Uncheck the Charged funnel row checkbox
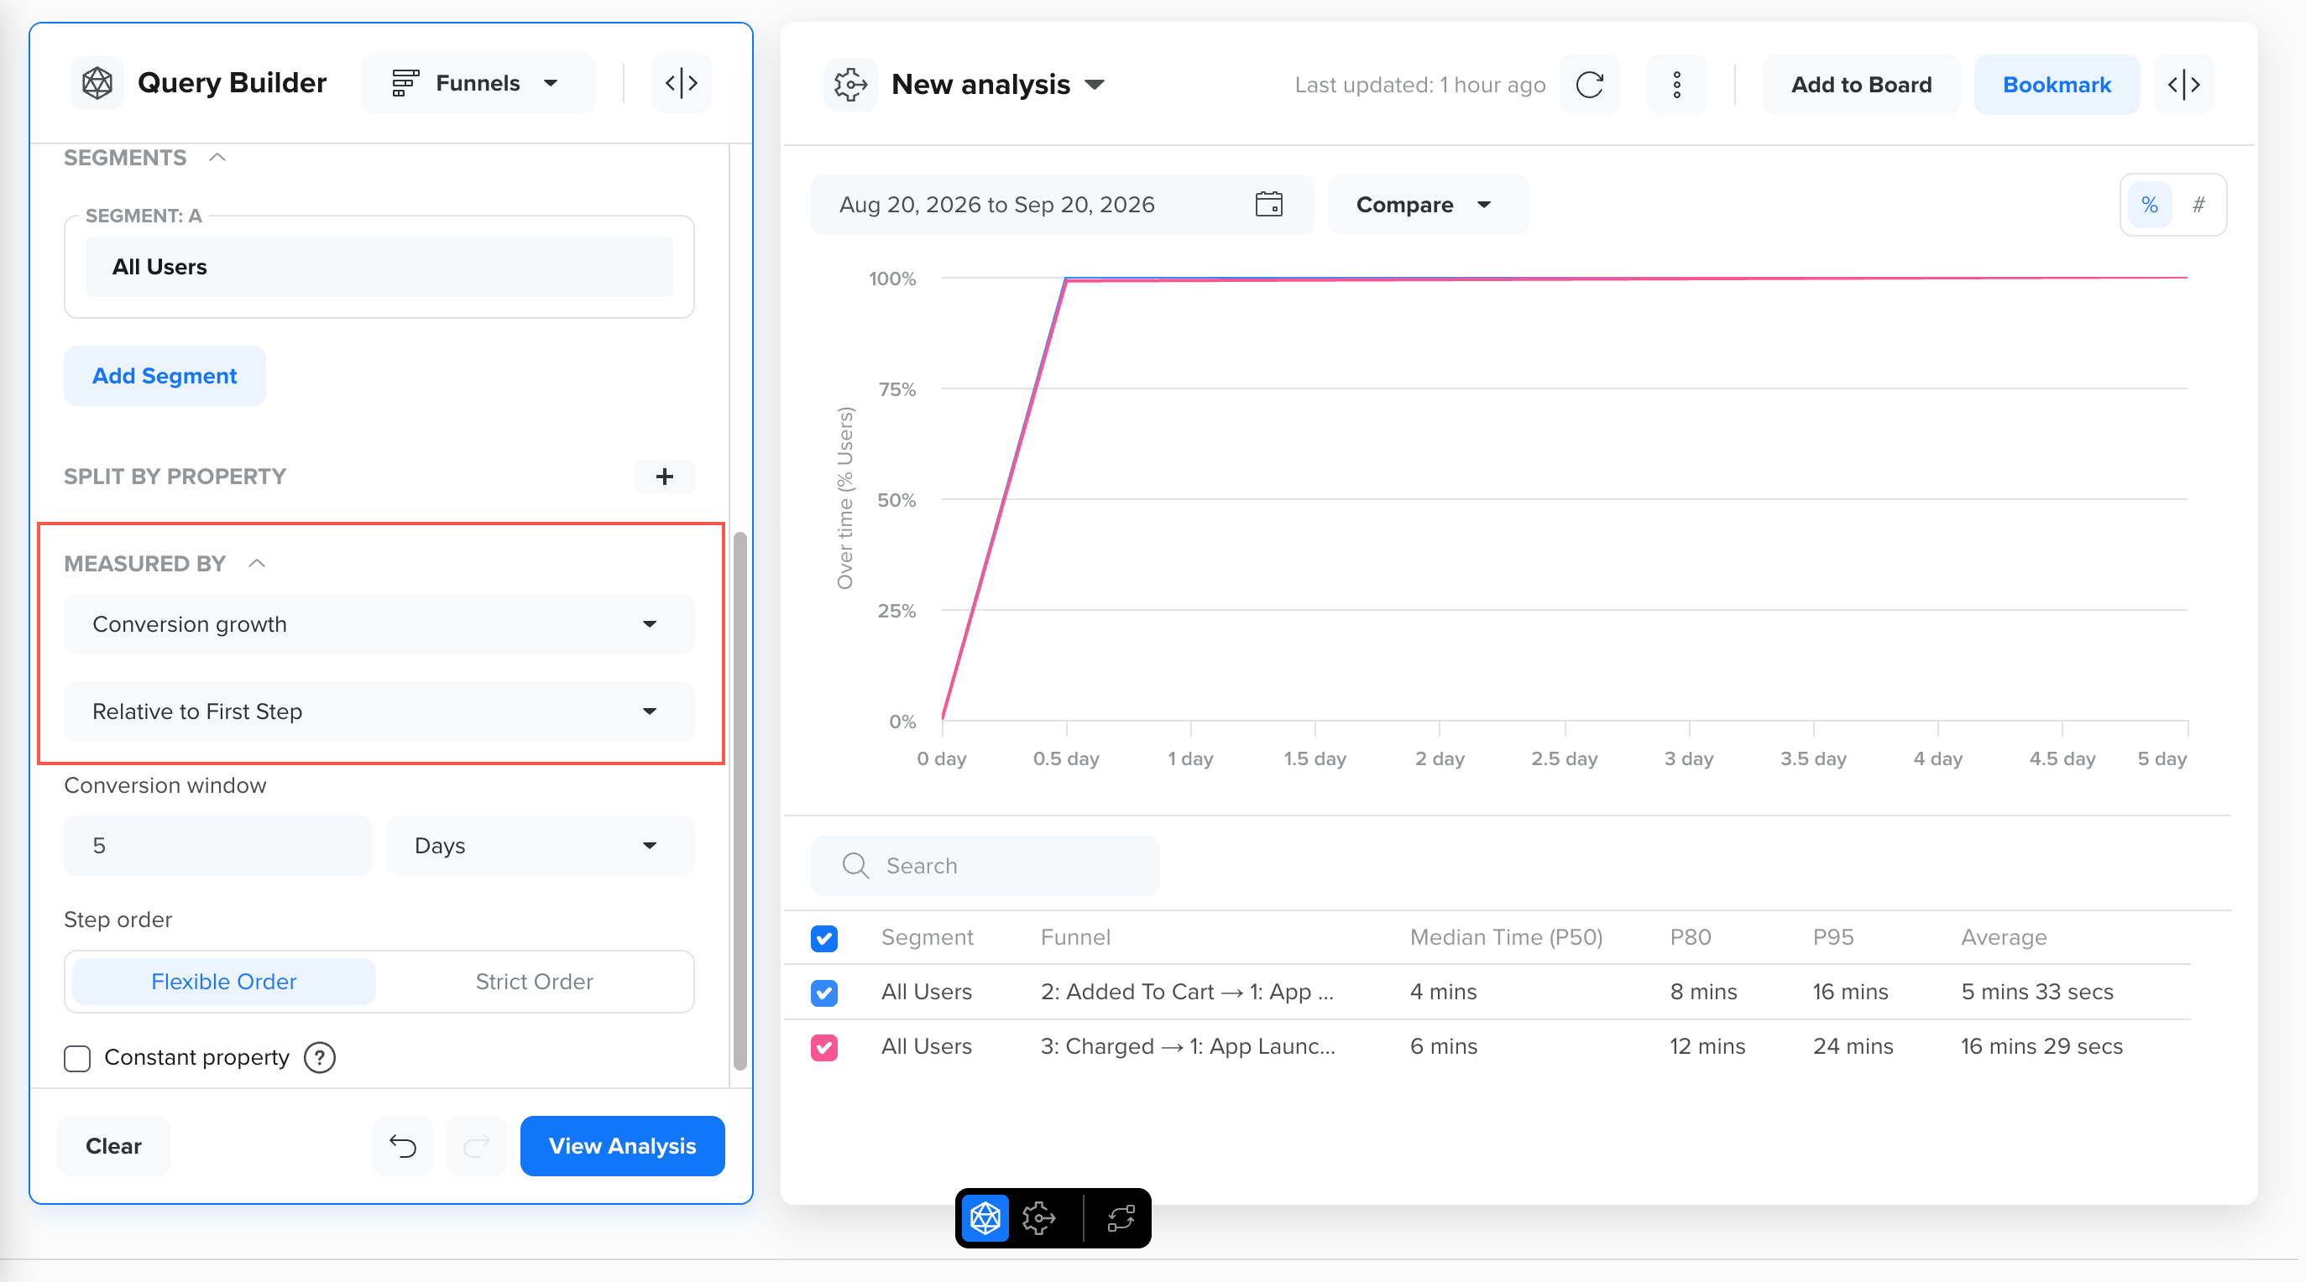2305x1282 pixels. tap(824, 1048)
